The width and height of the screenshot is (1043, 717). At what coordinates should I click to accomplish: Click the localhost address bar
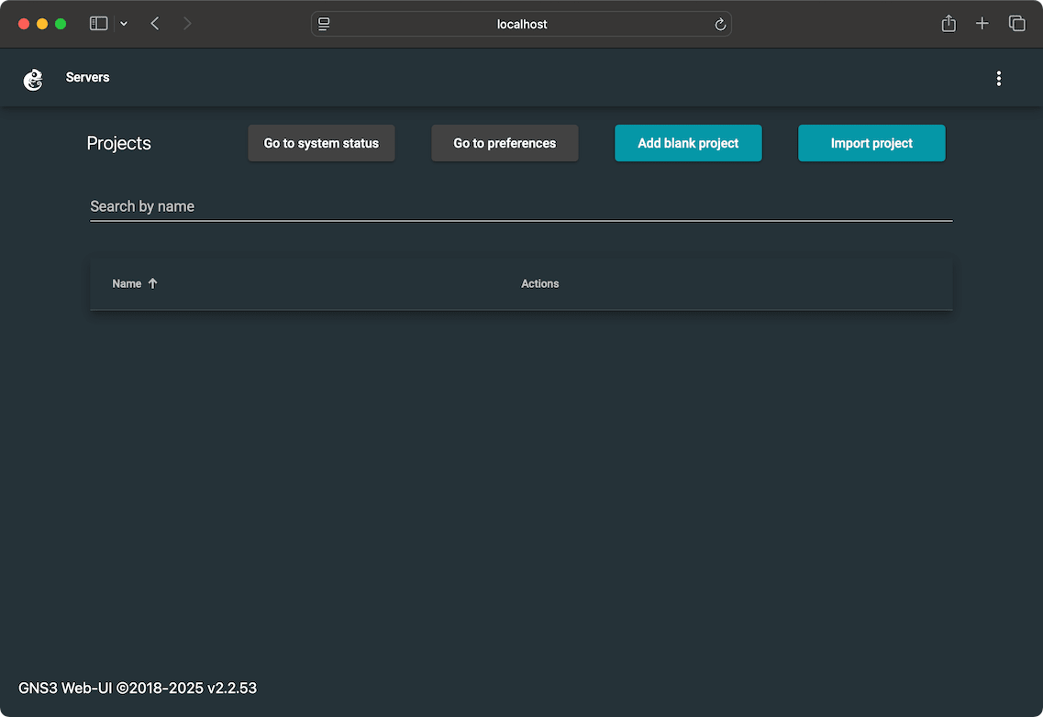(521, 24)
